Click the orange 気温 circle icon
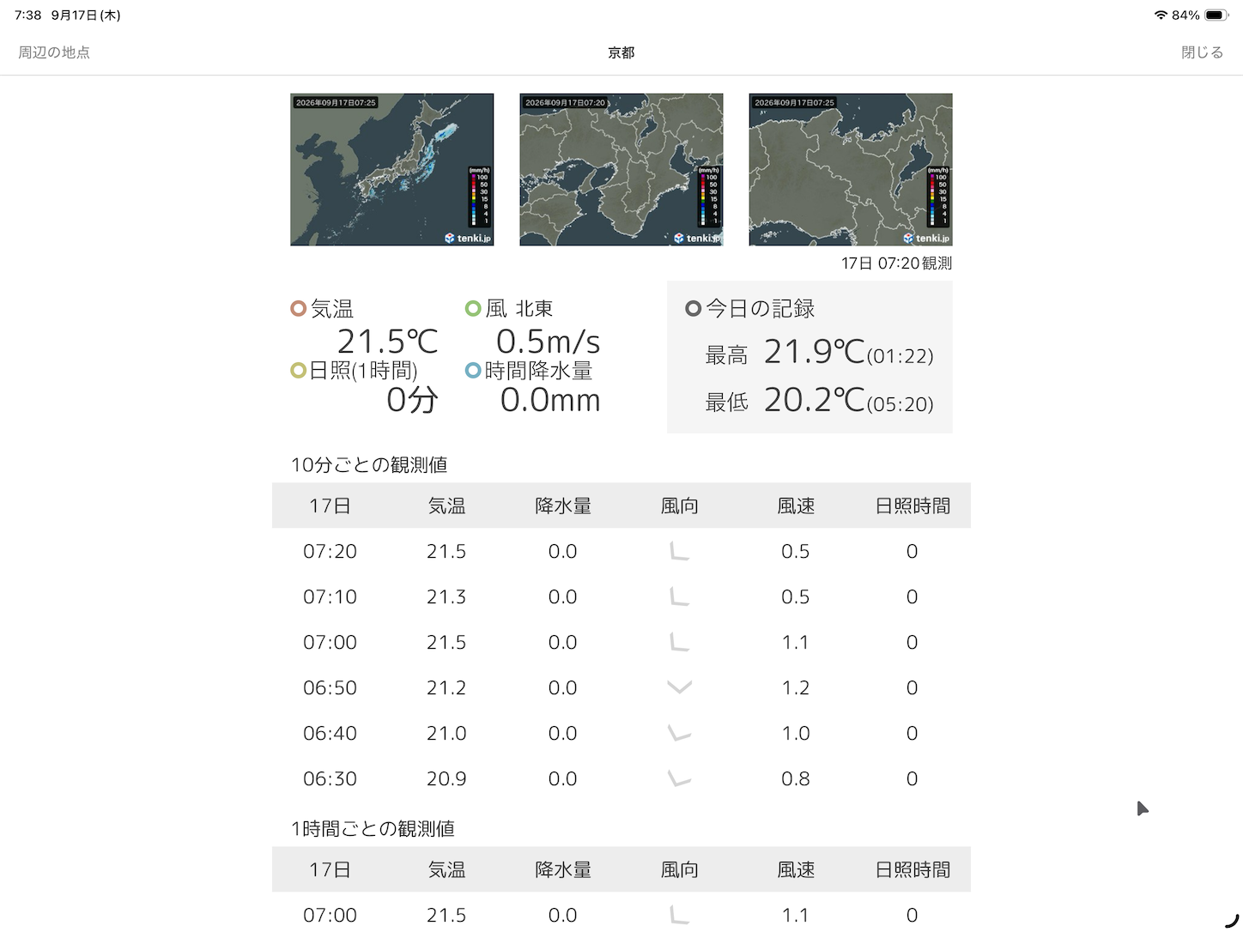This screenshot has width=1243, height=932. [299, 308]
